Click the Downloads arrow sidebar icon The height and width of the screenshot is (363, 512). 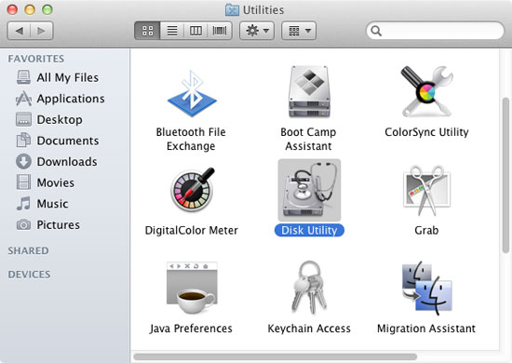pos(23,161)
